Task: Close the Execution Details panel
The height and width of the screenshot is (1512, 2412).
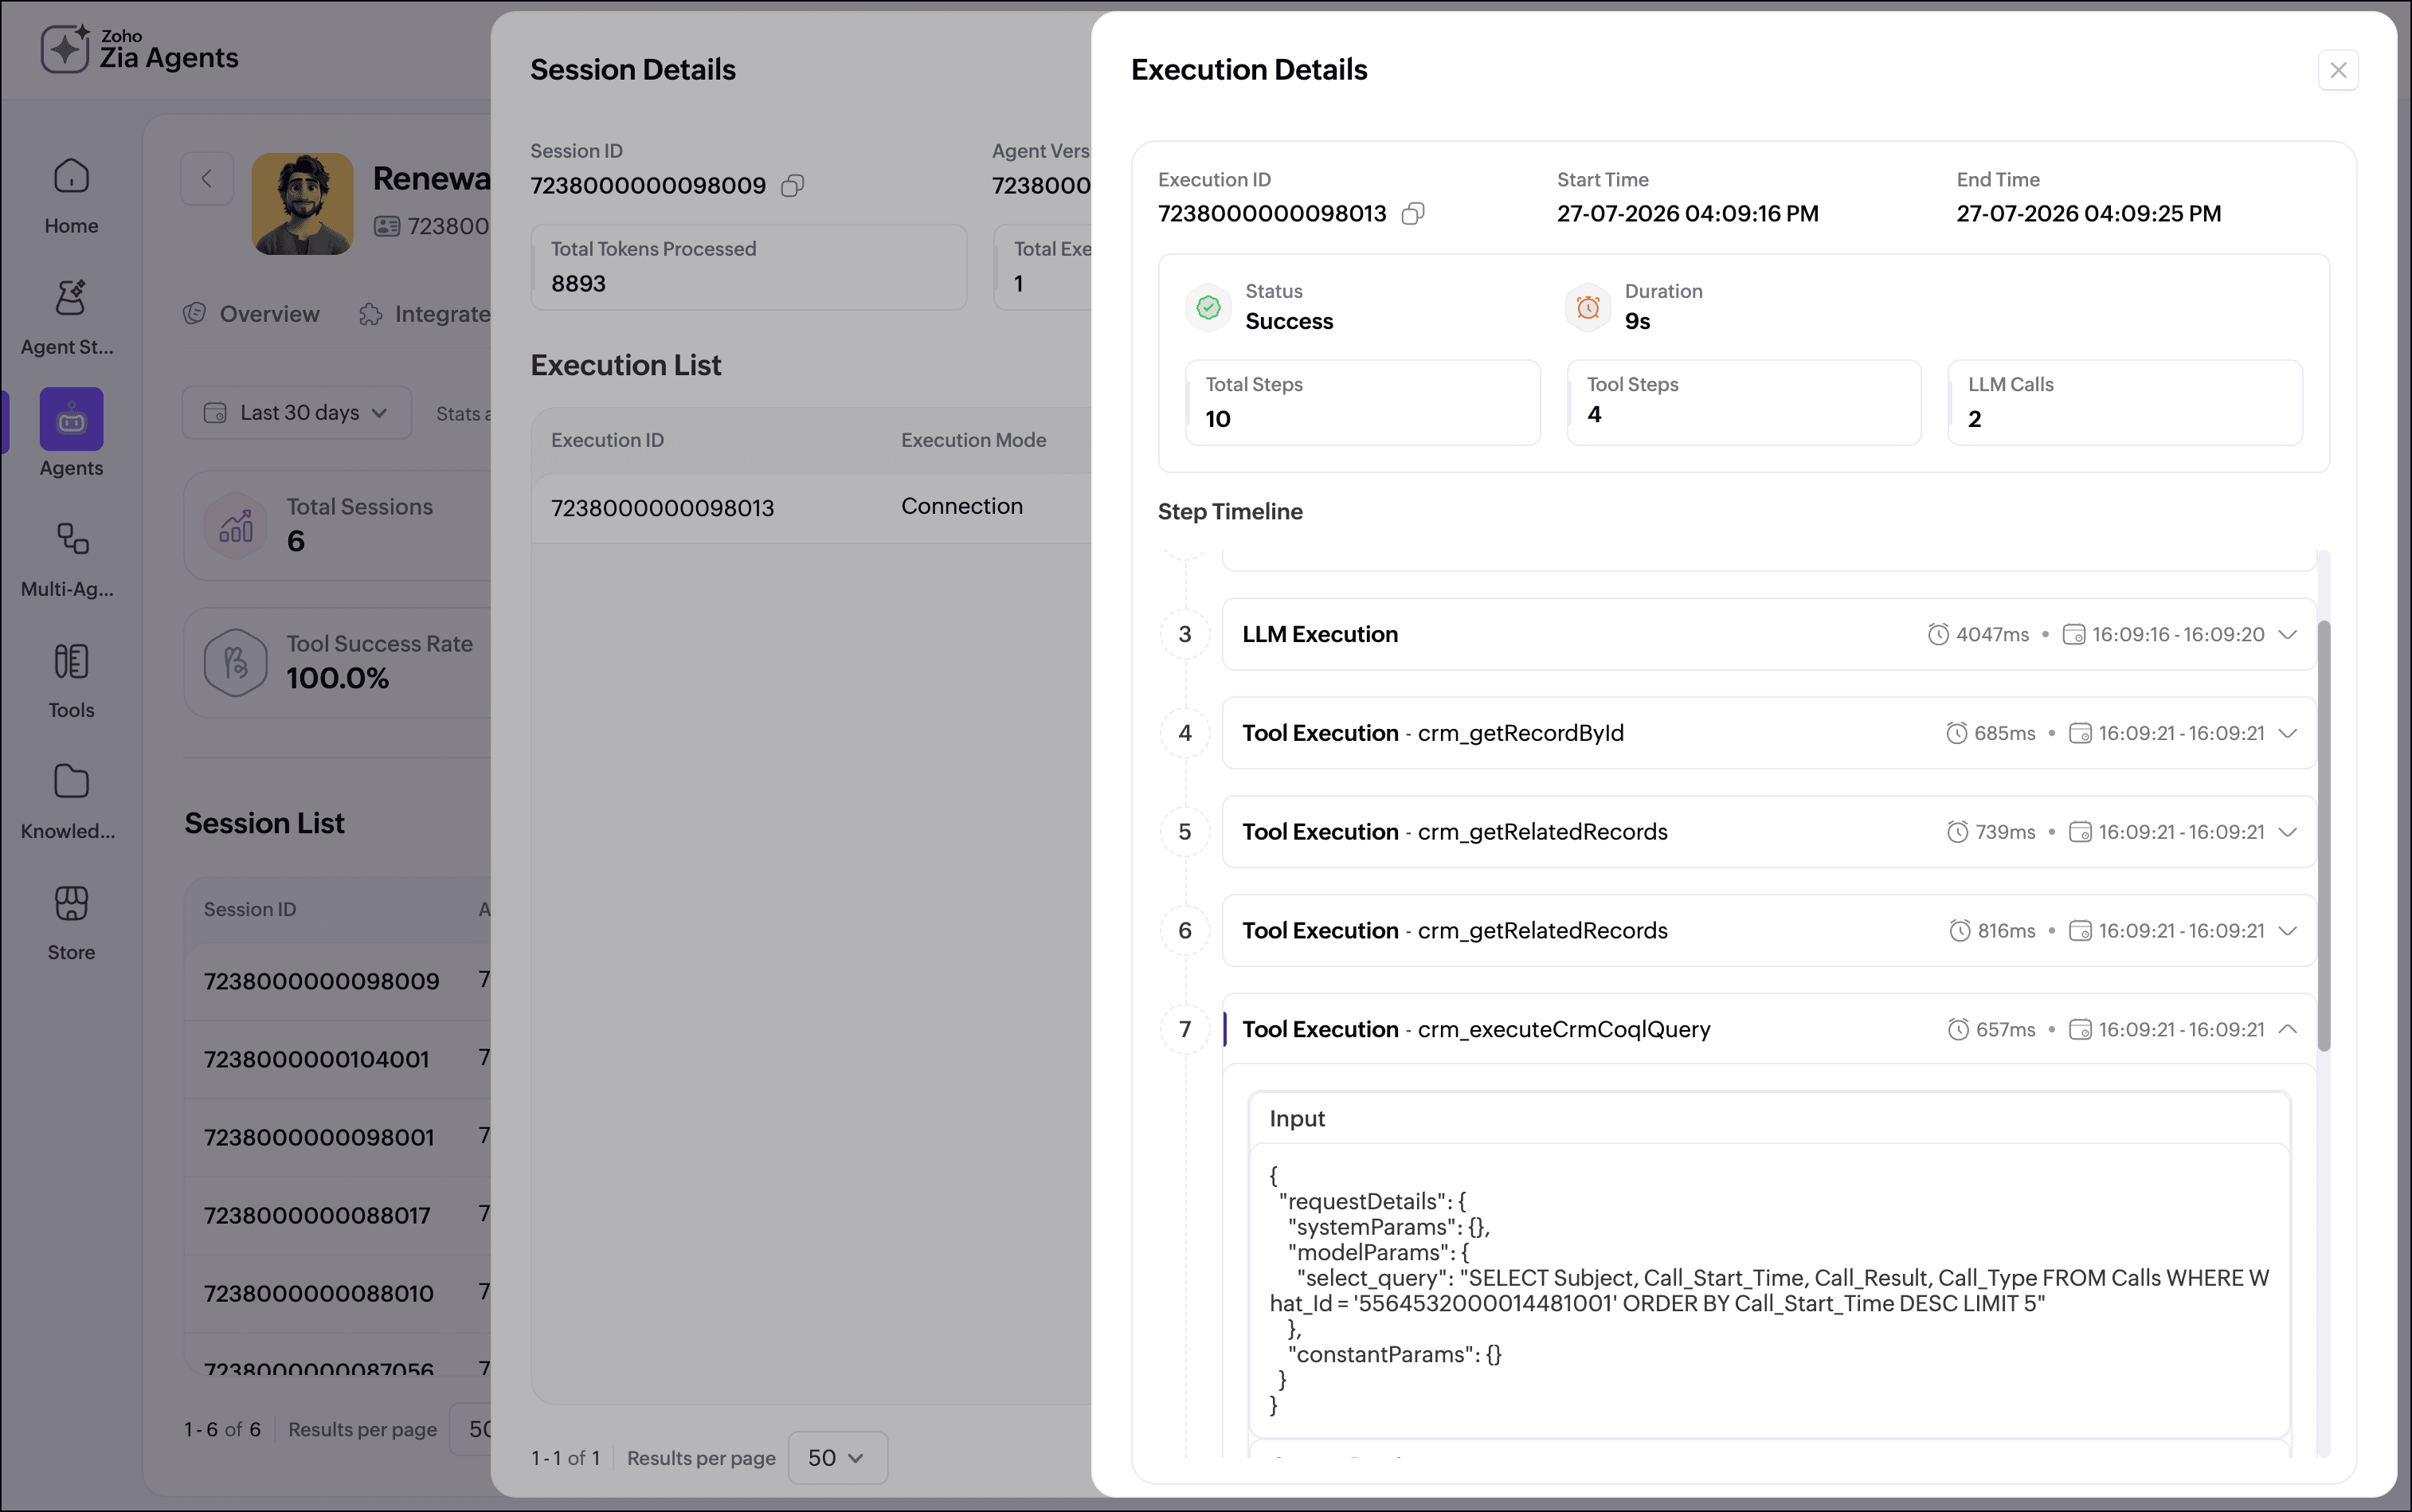Action: [x=2338, y=70]
